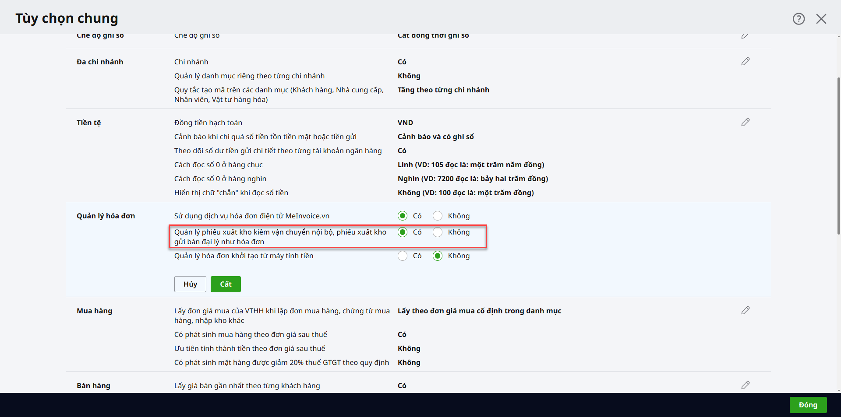The height and width of the screenshot is (417, 841).
Task: Edit the Mua hàng section via pencil
Action: tap(745, 311)
